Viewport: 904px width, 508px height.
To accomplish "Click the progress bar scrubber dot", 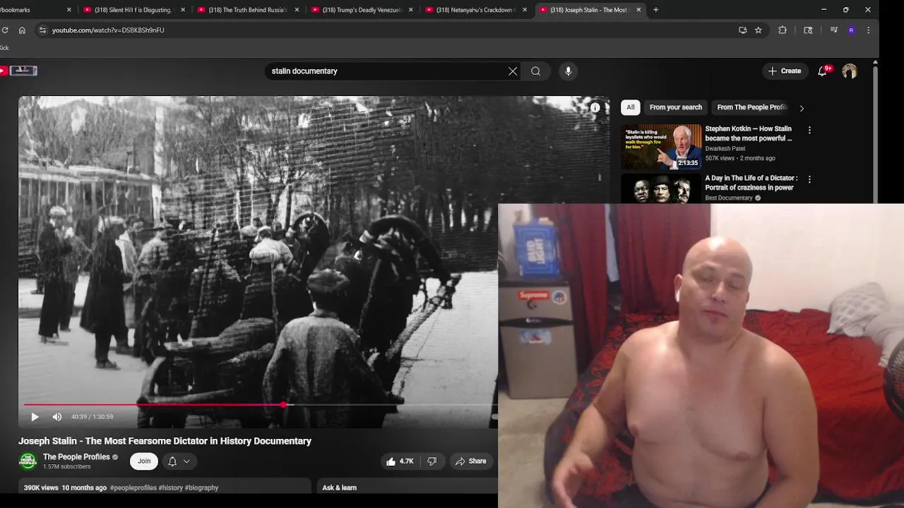I will (x=283, y=405).
